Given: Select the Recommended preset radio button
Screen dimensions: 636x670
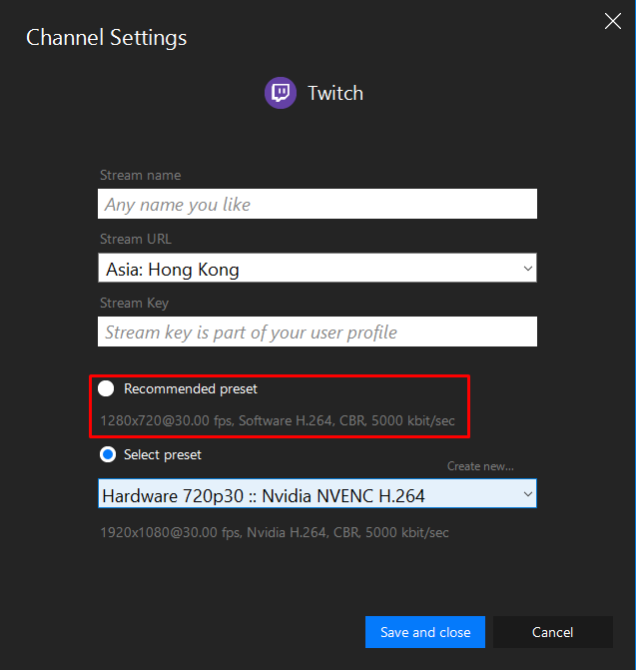Looking at the screenshot, I should [106, 388].
